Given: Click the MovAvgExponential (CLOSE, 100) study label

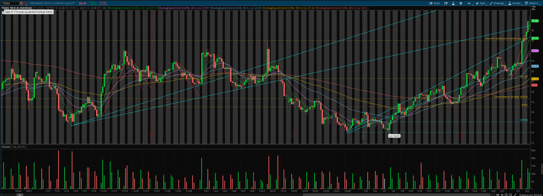Looking at the screenshot, I should (x=285, y=8).
